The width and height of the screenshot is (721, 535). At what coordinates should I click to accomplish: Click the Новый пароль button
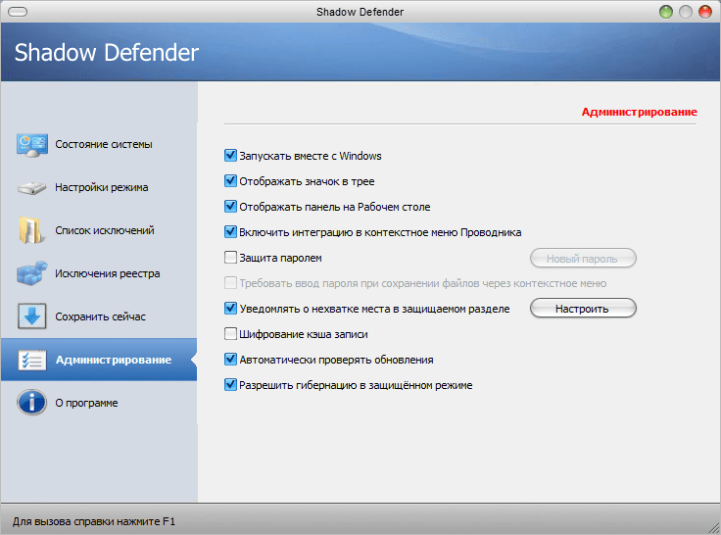click(583, 258)
